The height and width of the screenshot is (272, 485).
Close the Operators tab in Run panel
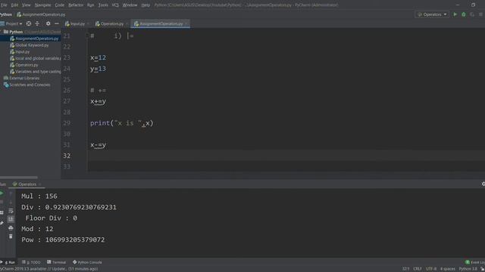tap(40, 184)
